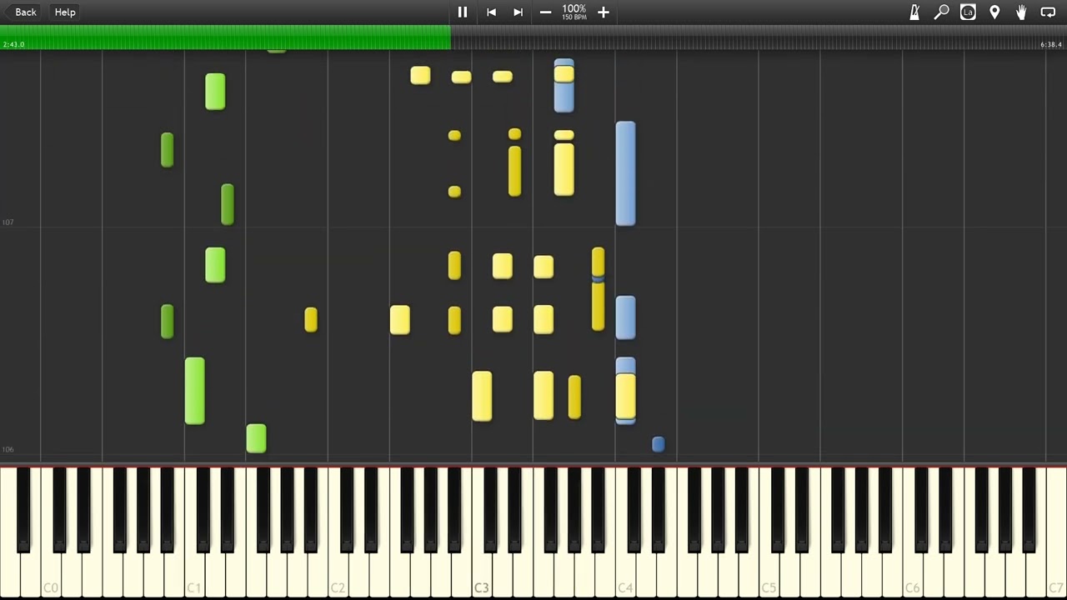Play the C6 piano key
The width and height of the screenshot is (1067, 600).
coord(912,575)
